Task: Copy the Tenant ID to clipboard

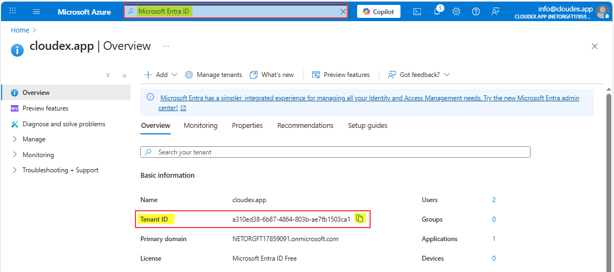Action: coord(359,219)
